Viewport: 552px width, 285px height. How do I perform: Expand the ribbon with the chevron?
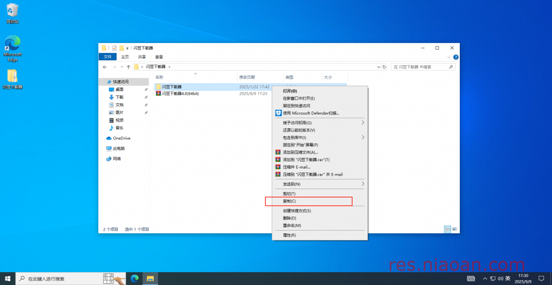pyautogui.click(x=449, y=57)
